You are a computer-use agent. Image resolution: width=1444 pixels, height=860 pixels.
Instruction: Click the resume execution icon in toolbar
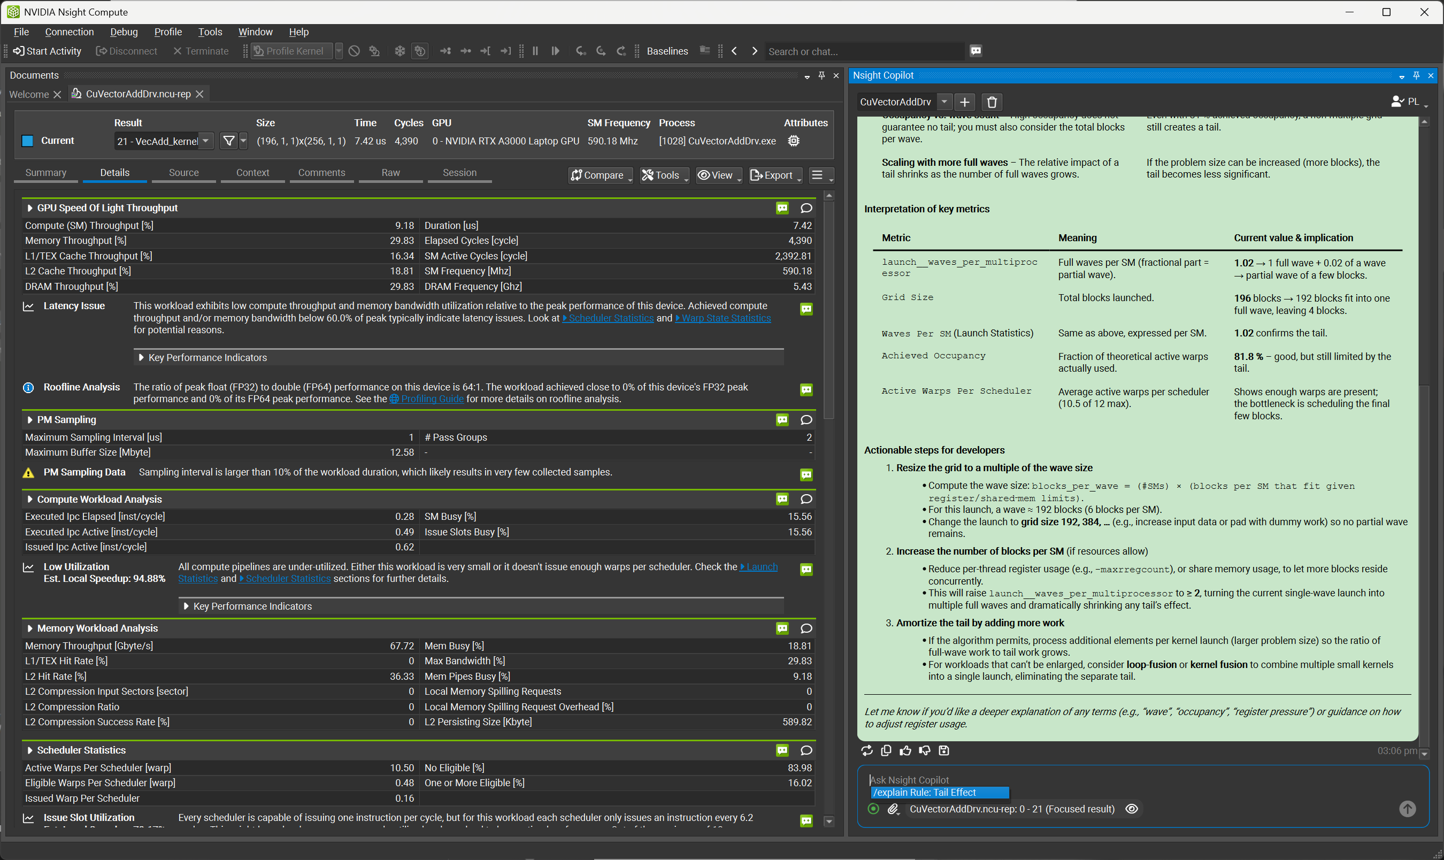pyautogui.click(x=555, y=51)
